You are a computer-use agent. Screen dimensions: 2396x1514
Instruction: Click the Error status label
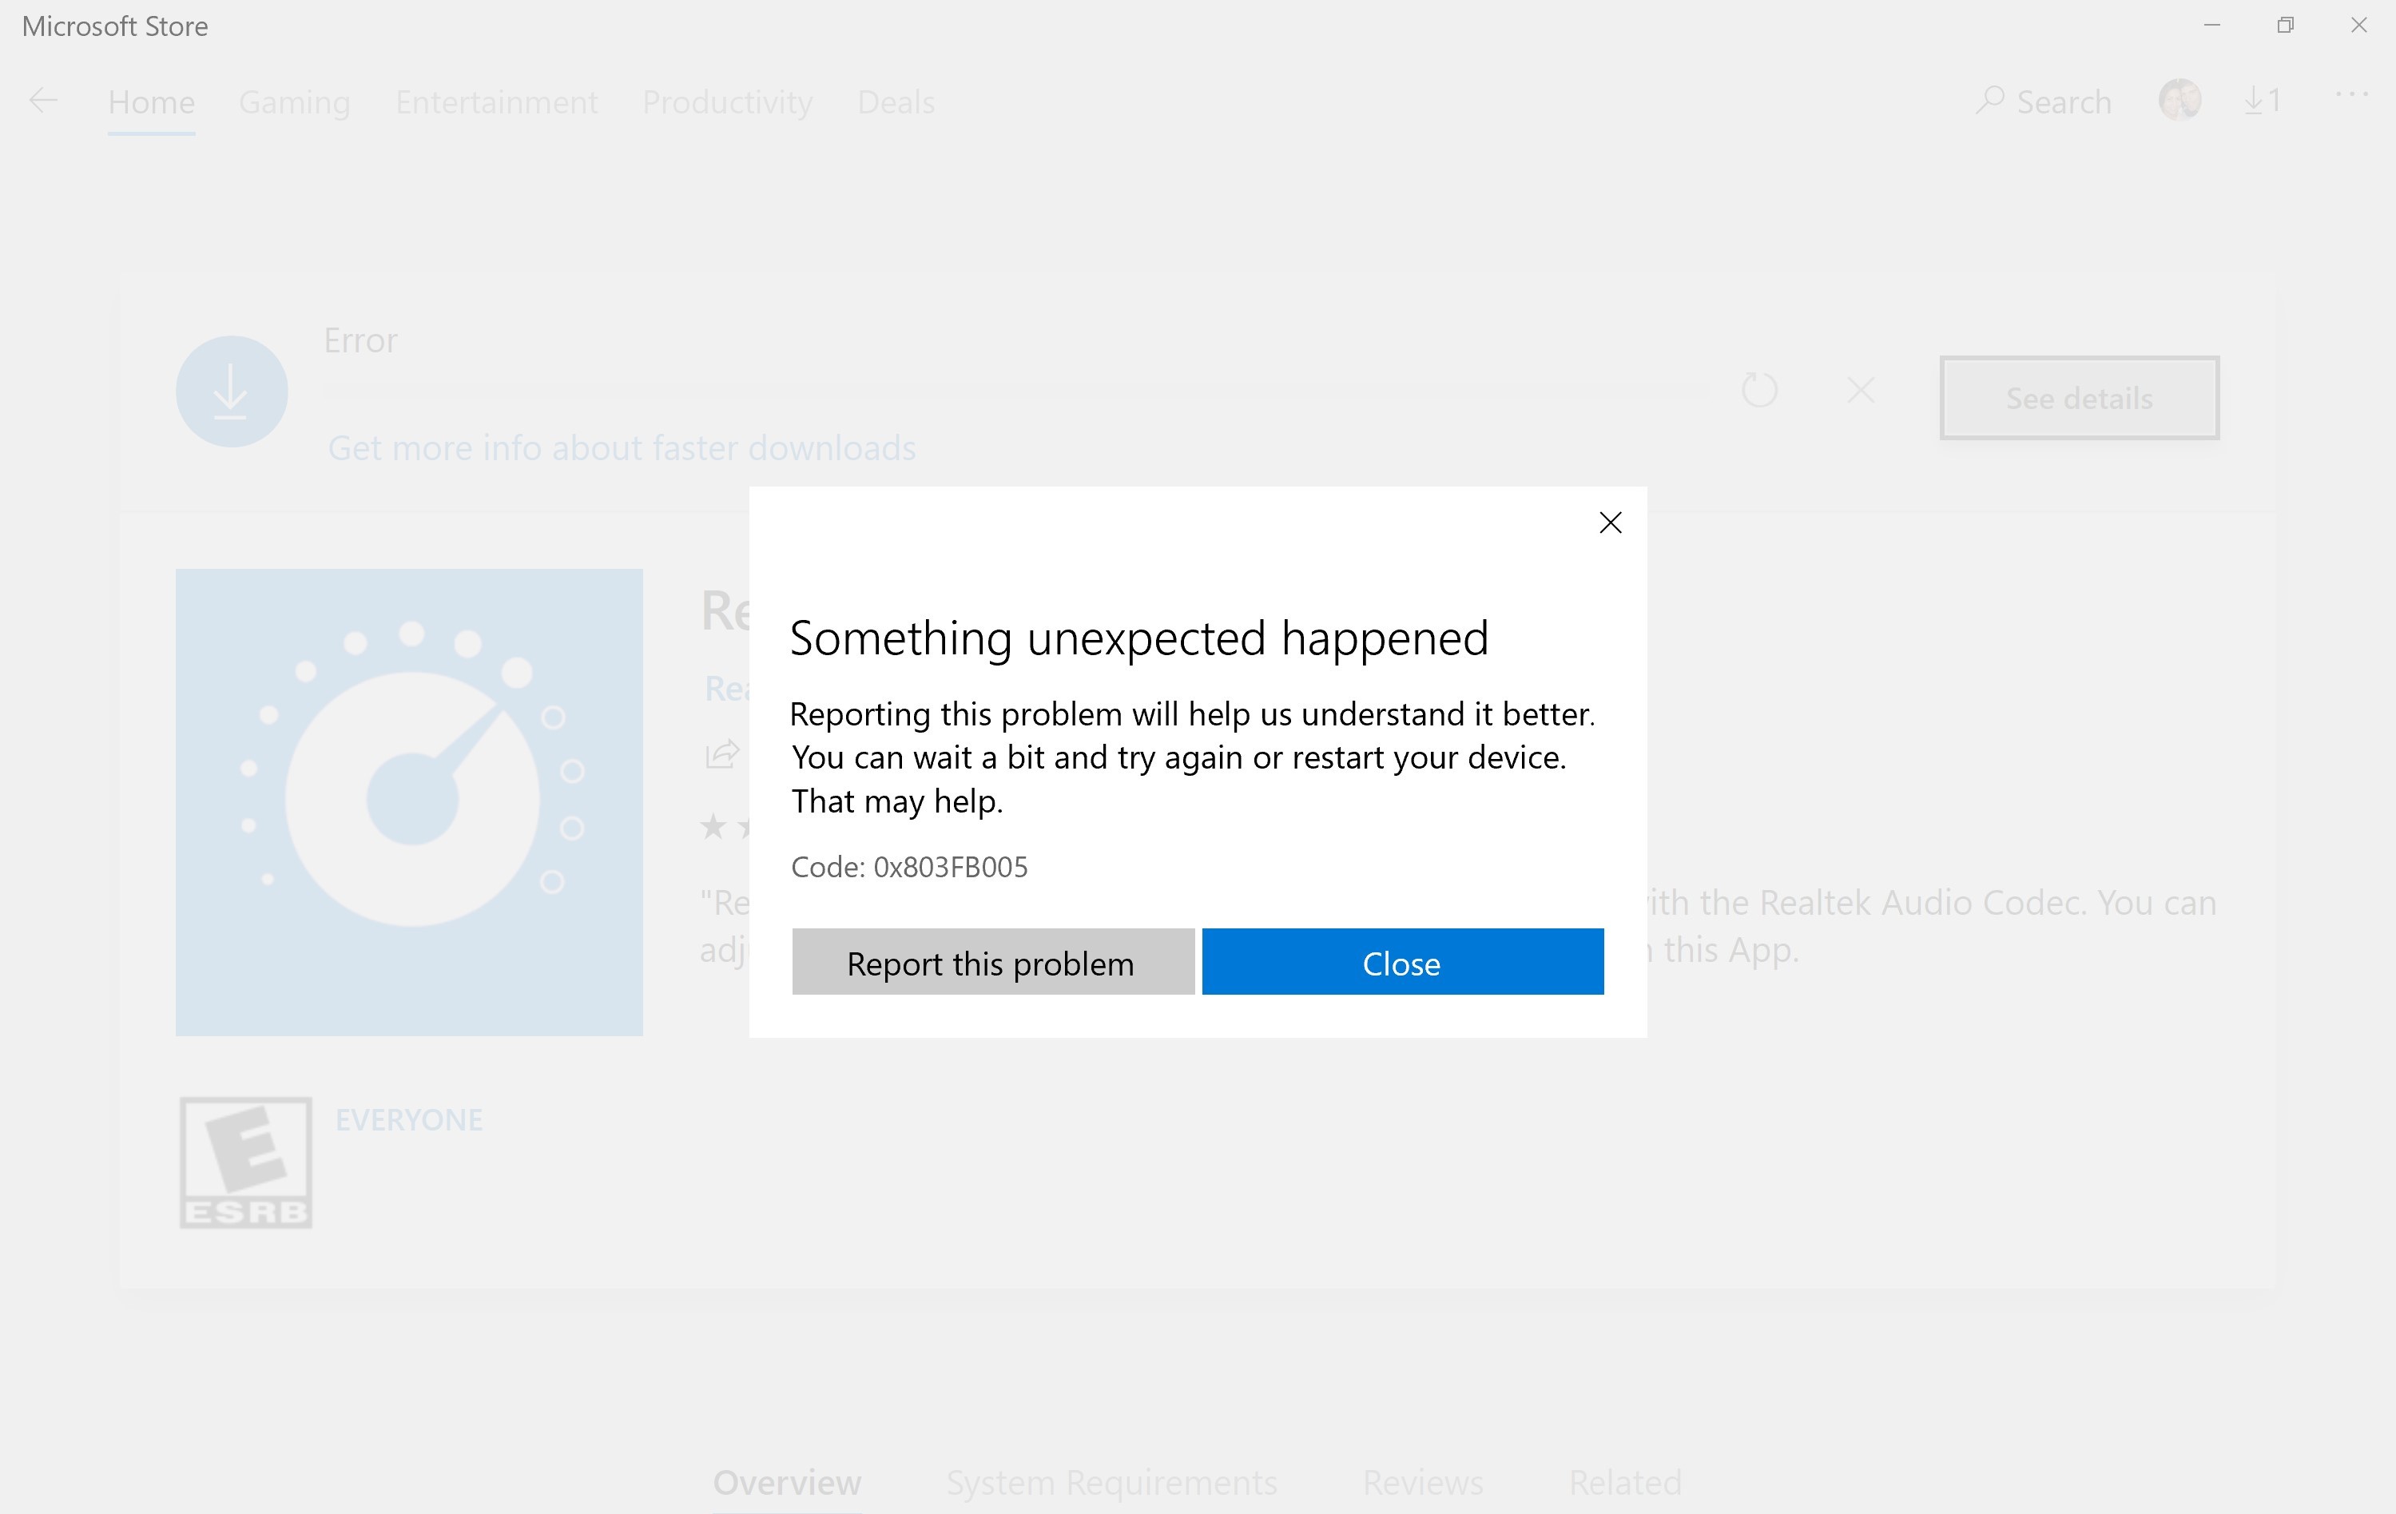pyautogui.click(x=360, y=340)
